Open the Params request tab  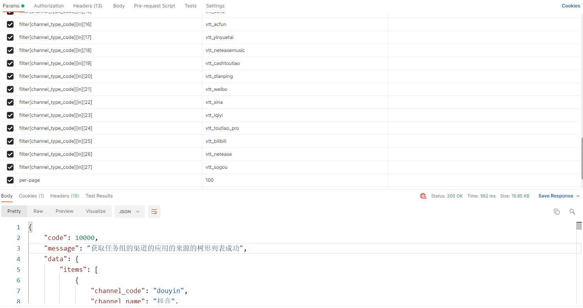(13, 6)
